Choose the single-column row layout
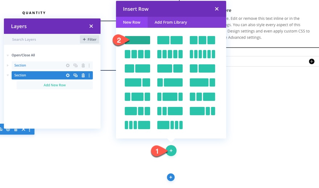Screen dimensions: 319x188 coord(137,40)
